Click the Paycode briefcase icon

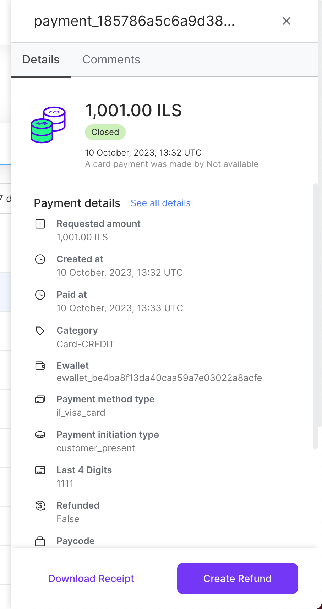40,541
